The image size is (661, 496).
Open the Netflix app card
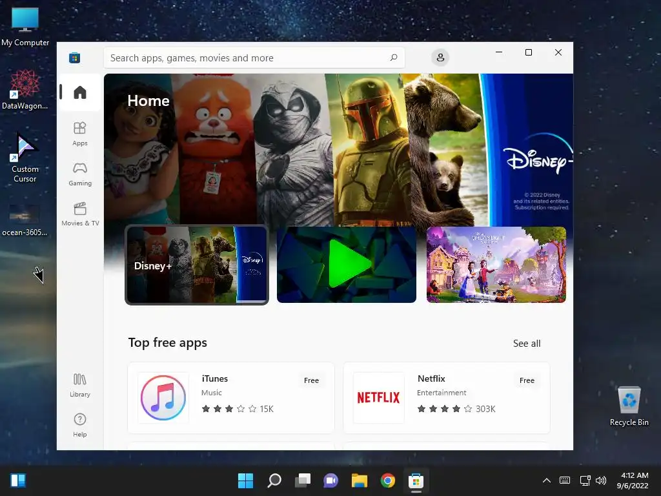tap(447, 397)
